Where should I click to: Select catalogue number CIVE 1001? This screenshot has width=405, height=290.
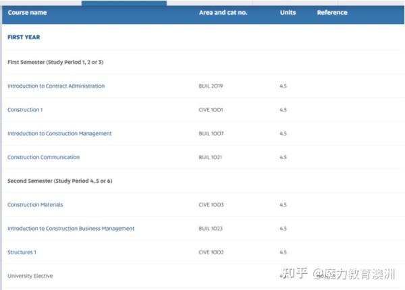click(211, 110)
